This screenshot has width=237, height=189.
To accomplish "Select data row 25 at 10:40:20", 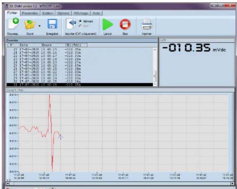I will point(80,65).
